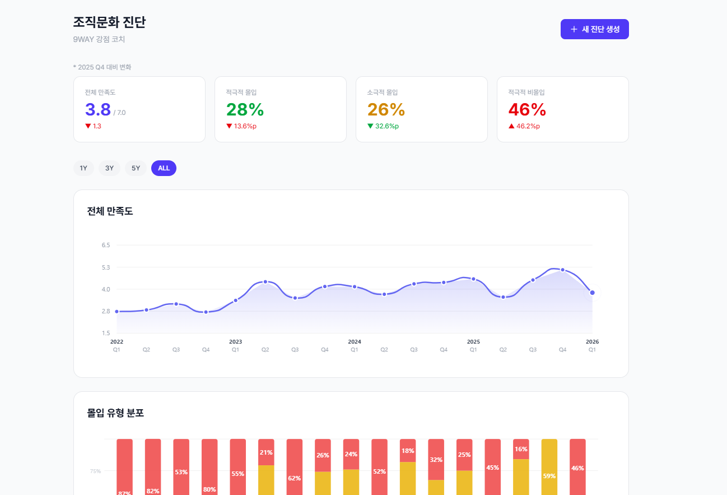Image resolution: width=727 pixels, height=495 pixels.
Task: Switch to the ALL filter tab
Action: point(164,168)
